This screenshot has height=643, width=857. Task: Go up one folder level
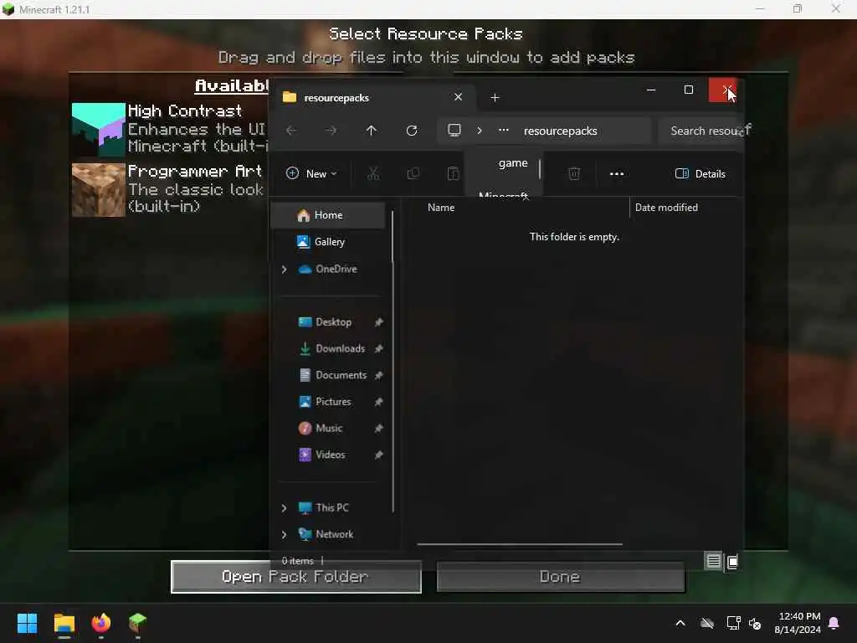point(371,131)
